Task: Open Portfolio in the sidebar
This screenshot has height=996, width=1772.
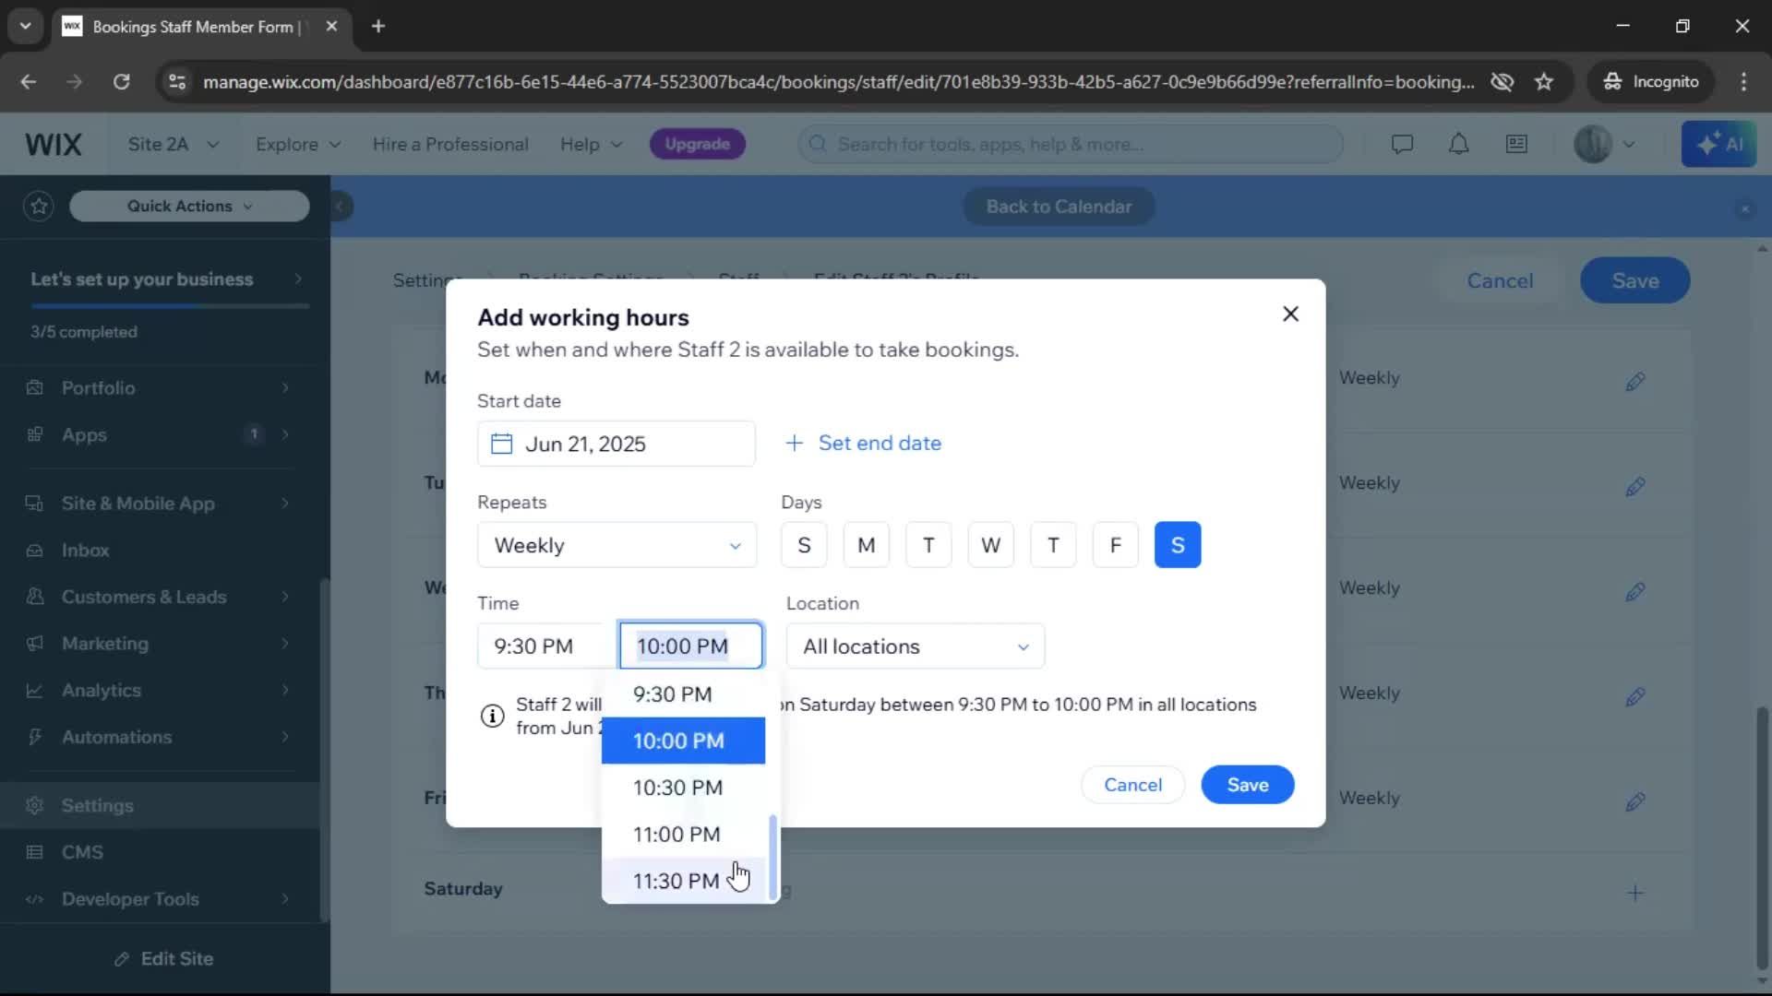Action: point(159,388)
